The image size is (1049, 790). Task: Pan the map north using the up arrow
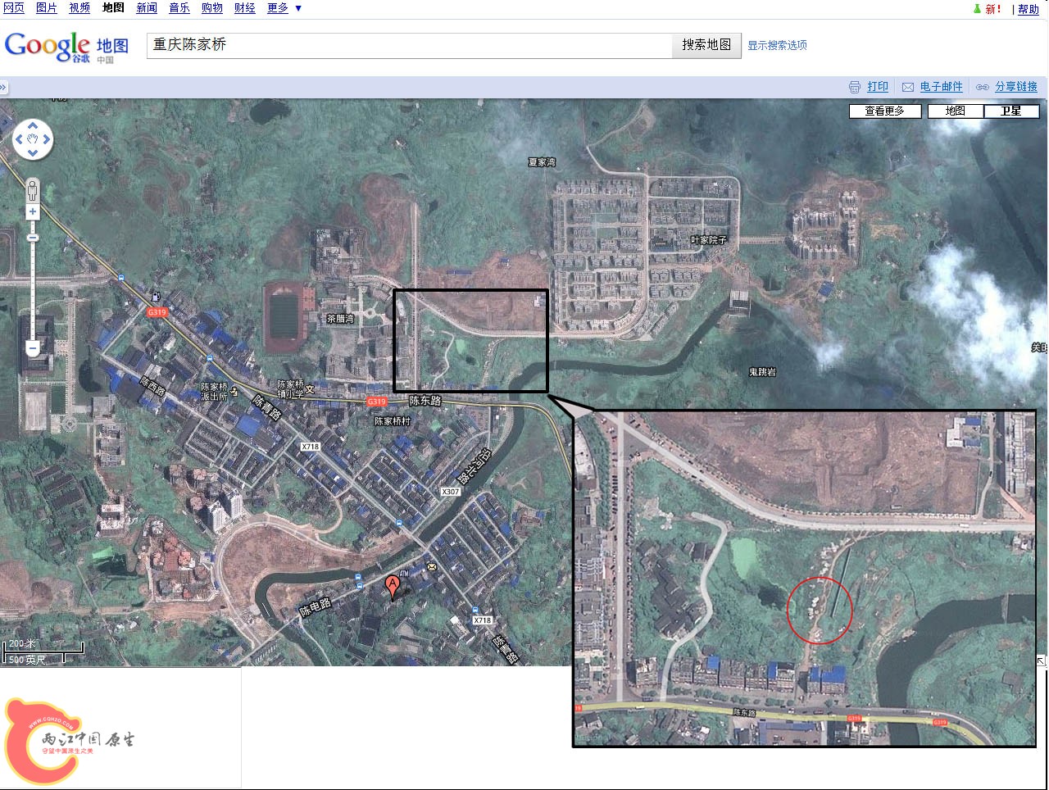32,125
